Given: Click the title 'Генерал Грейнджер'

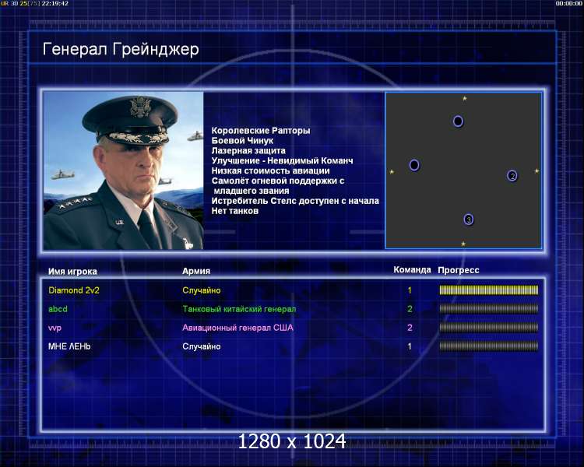Looking at the screenshot, I should [x=121, y=50].
